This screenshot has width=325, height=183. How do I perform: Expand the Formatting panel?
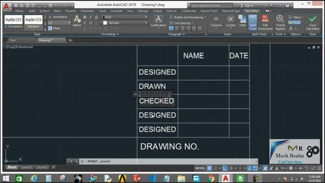pyautogui.click(x=110, y=34)
